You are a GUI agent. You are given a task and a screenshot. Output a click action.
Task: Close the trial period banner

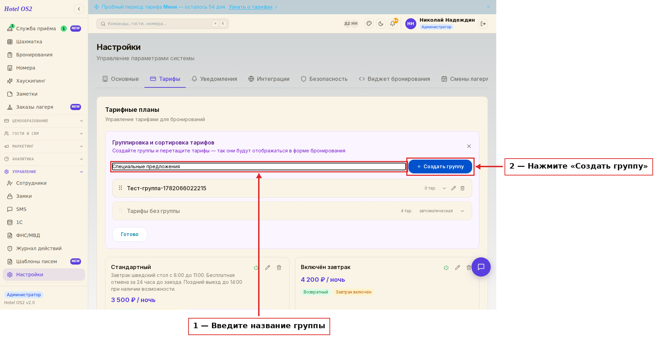pos(488,7)
